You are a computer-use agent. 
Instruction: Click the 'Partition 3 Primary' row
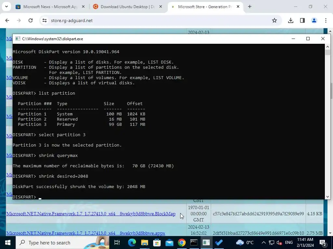(x=82, y=124)
